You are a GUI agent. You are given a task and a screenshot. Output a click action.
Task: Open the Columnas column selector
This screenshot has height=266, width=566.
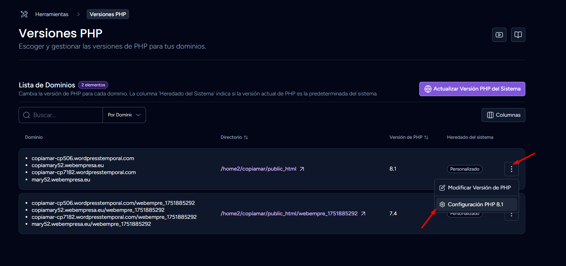click(503, 115)
